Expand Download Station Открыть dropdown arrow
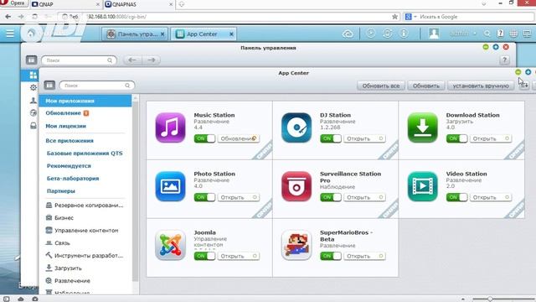The width and height of the screenshot is (536, 302). [507, 138]
